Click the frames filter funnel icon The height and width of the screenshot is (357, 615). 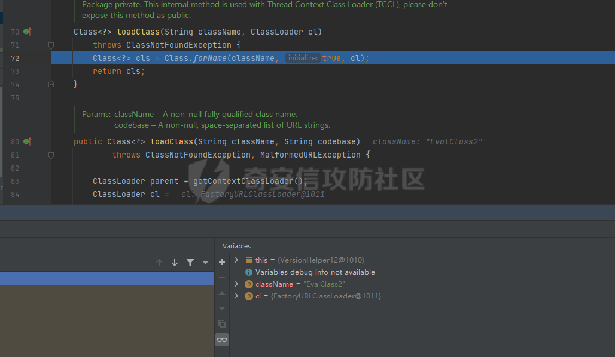click(x=190, y=263)
